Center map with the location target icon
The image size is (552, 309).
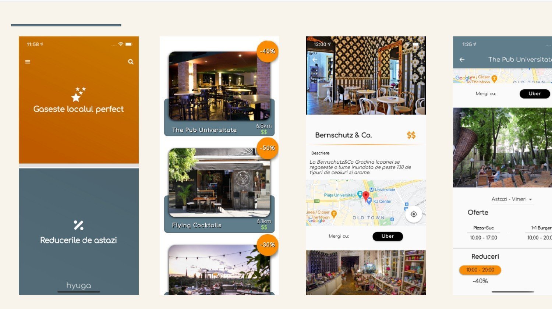414,214
